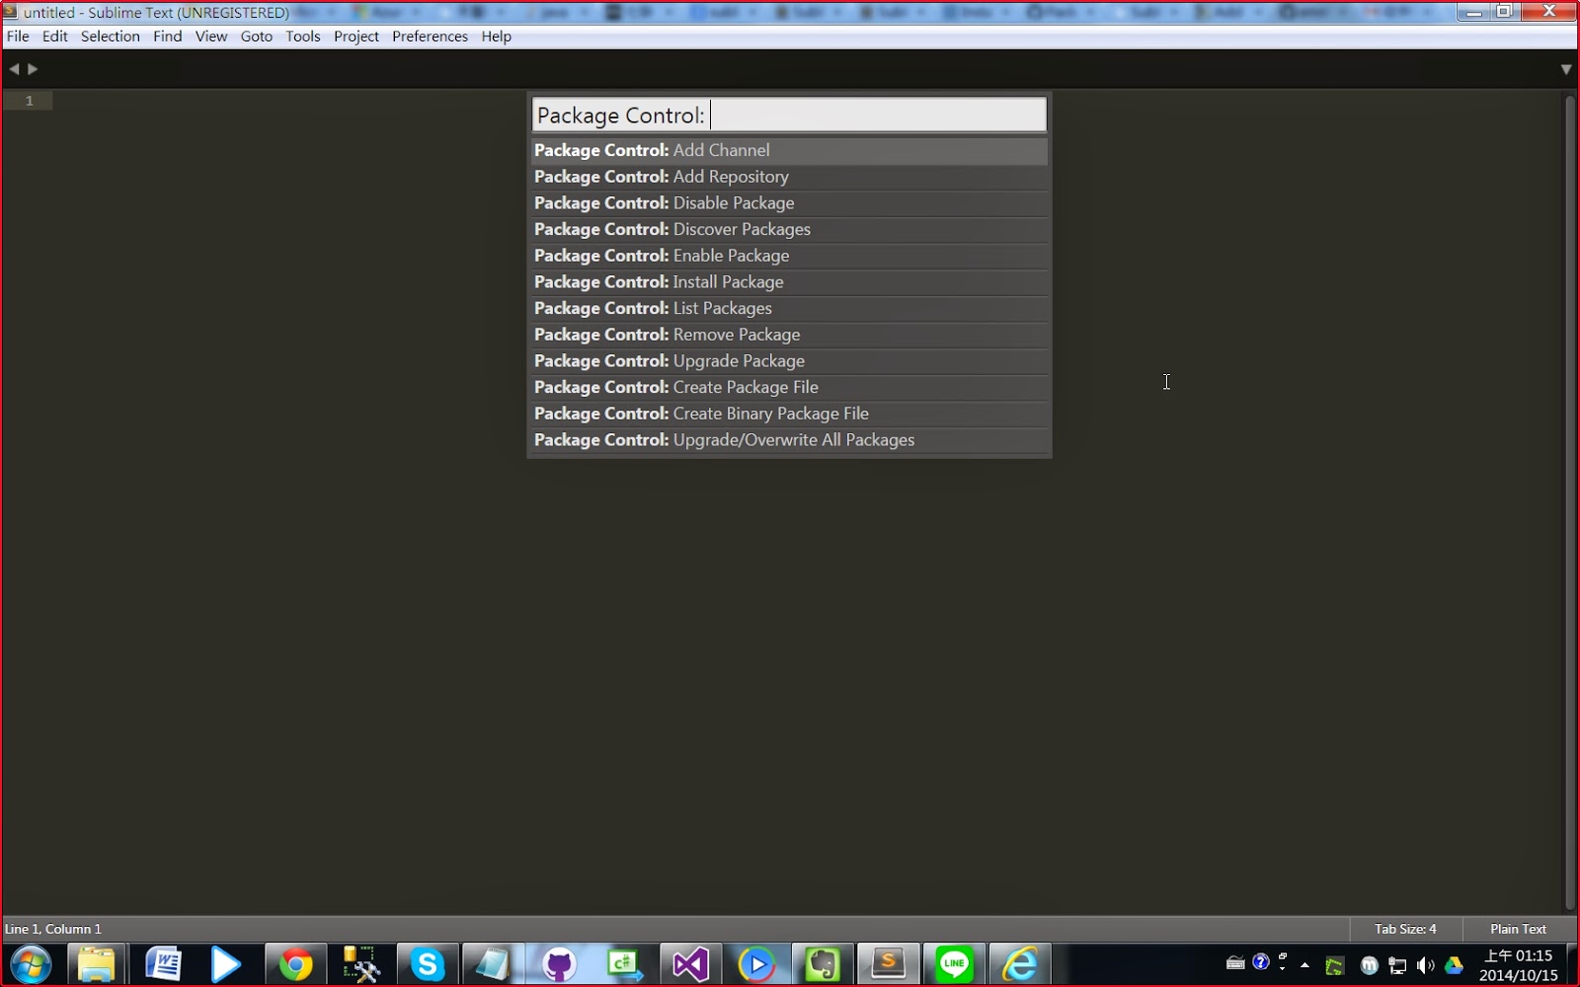Image resolution: width=1580 pixels, height=987 pixels.
Task: Go to next tab with right arrow
Action: pyautogui.click(x=33, y=69)
